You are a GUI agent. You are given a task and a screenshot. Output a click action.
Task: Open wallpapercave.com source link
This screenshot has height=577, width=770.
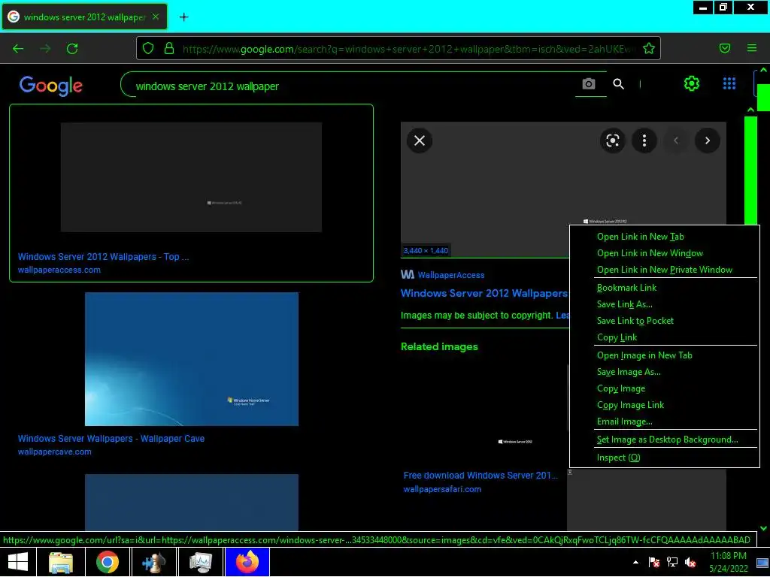pyautogui.click(x=54, y=452)
